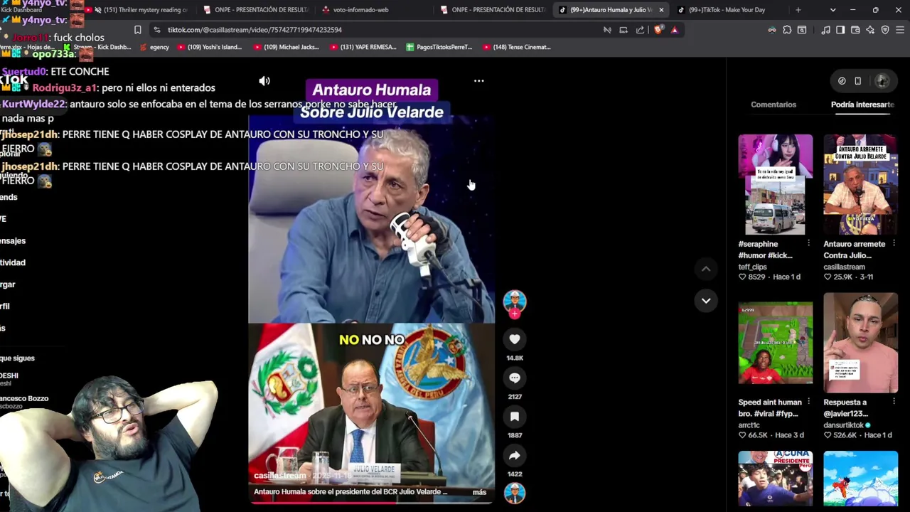This screenshot has width=910, height=512.
Task: Open the sound disc icon below share
Action: pos(515,493)
